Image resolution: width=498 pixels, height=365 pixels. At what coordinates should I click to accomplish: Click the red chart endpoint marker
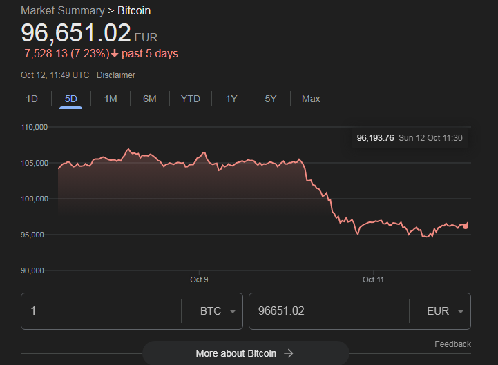click(466, 226)
